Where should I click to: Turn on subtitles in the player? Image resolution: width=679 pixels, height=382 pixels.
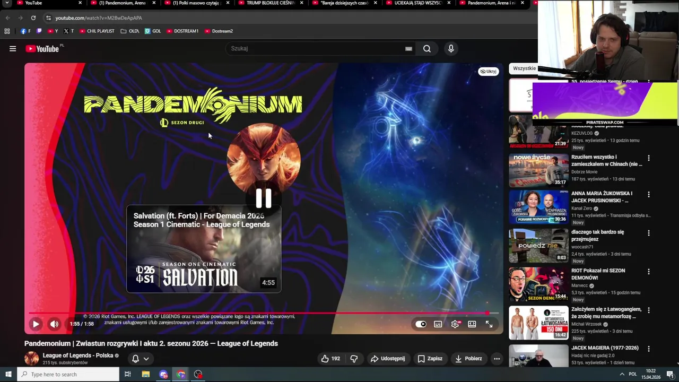click(438, 324)
